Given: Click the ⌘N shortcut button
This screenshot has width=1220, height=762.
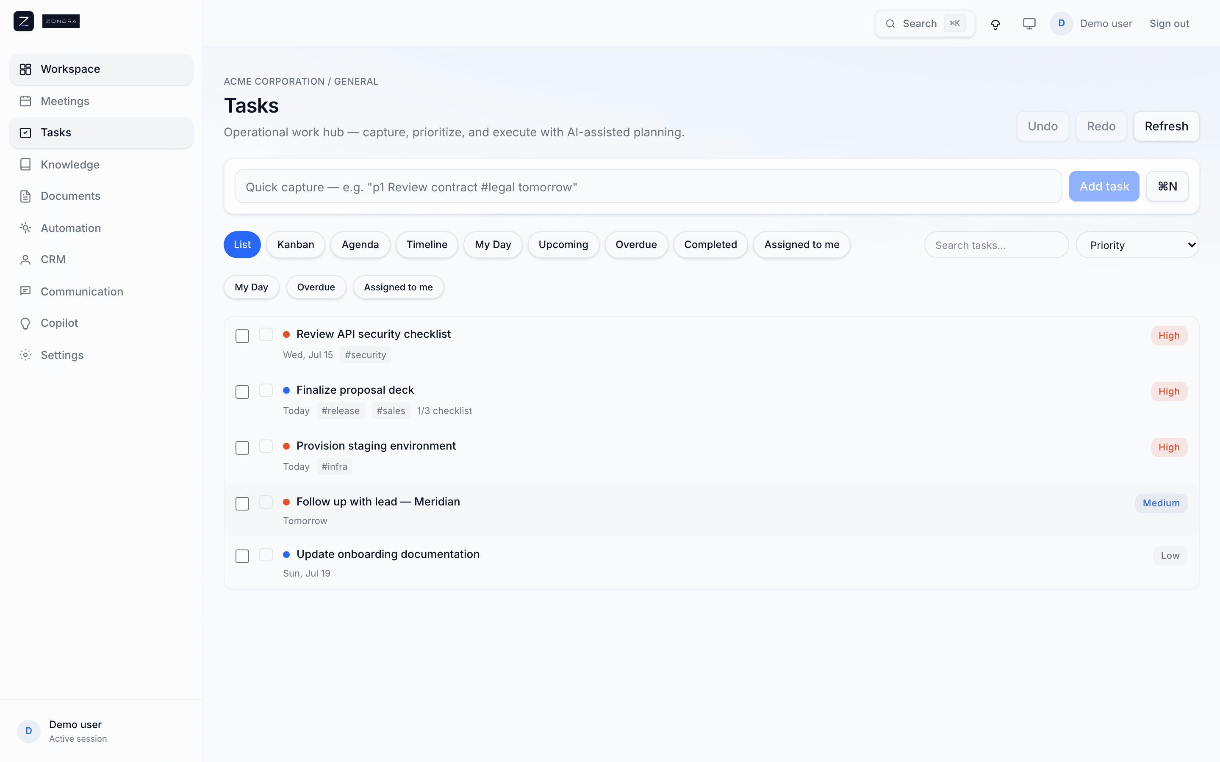Looking at the screenshot, I should [1167, 186].
